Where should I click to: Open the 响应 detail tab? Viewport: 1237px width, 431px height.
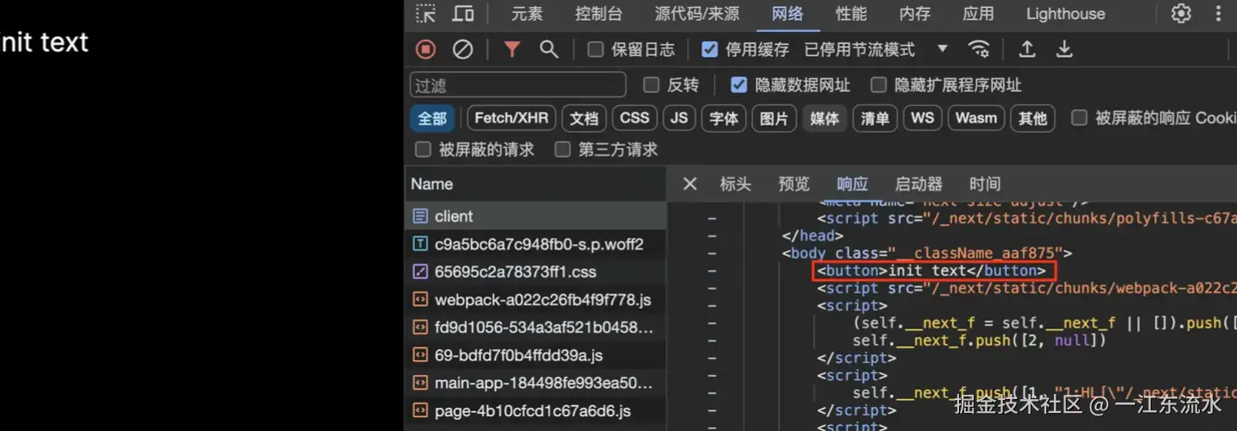pos(853,184)
